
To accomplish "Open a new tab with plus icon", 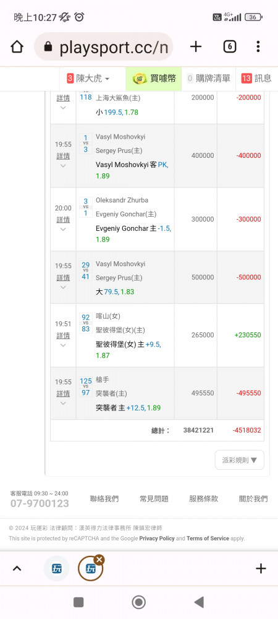I will [196, 47].
